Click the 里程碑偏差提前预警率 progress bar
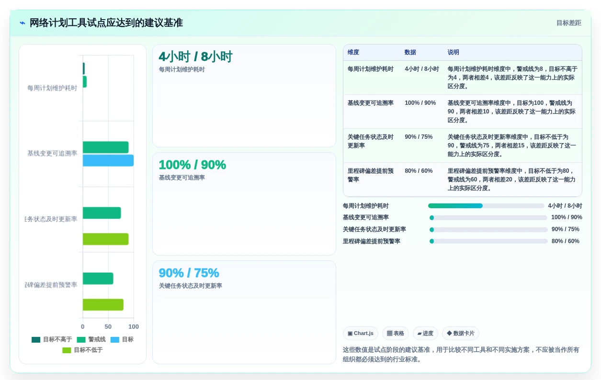This screenshot has width=601, height=380. click(488, 241)
